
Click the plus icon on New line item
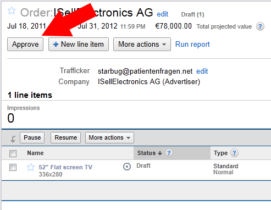(x=56, y=45)
